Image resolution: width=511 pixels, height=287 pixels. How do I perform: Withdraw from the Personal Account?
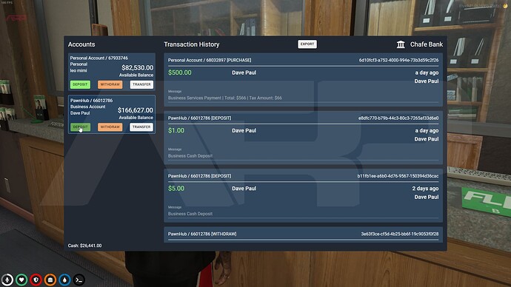[110, 84]
